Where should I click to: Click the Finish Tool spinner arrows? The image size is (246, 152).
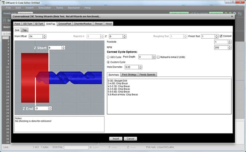click(x=217, y=36)
